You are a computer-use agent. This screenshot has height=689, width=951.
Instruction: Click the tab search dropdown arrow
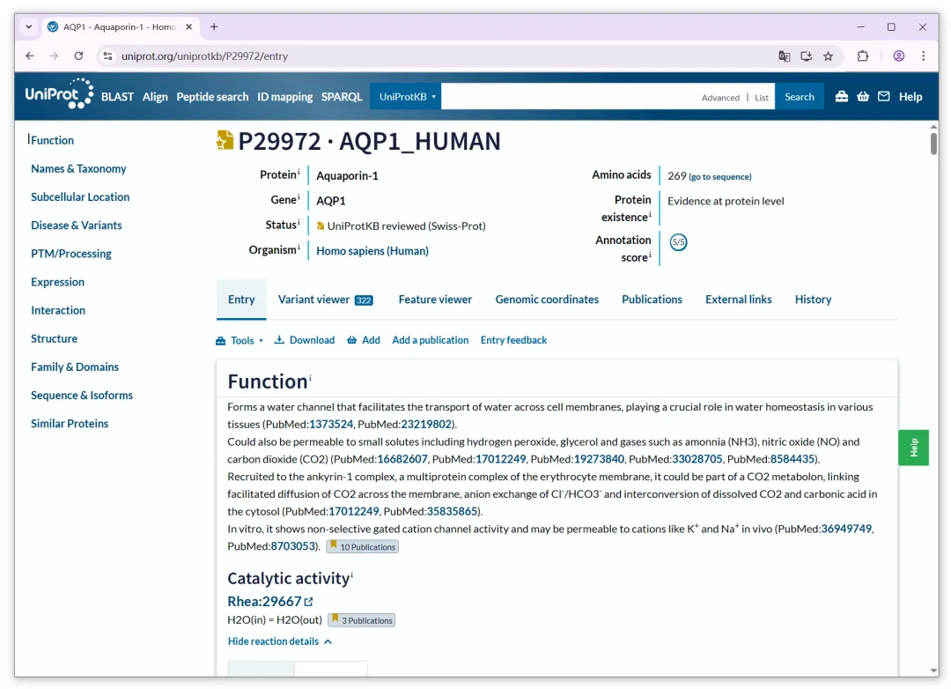click(28, 26)
